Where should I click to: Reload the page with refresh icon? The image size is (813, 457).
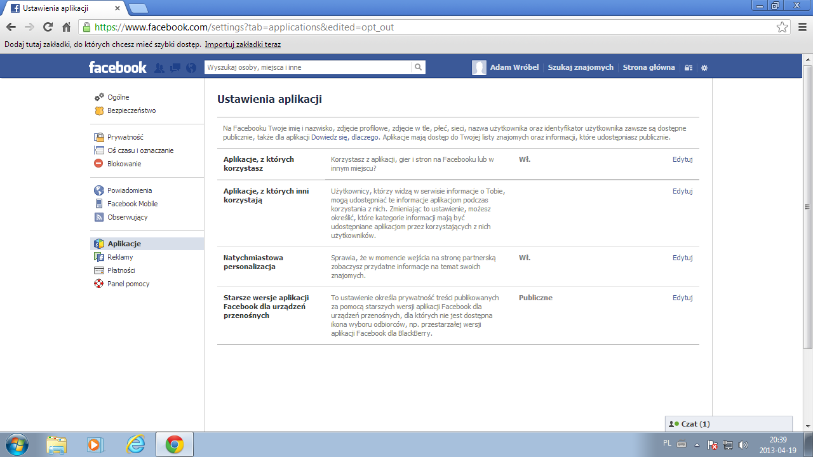coord(48,27)
